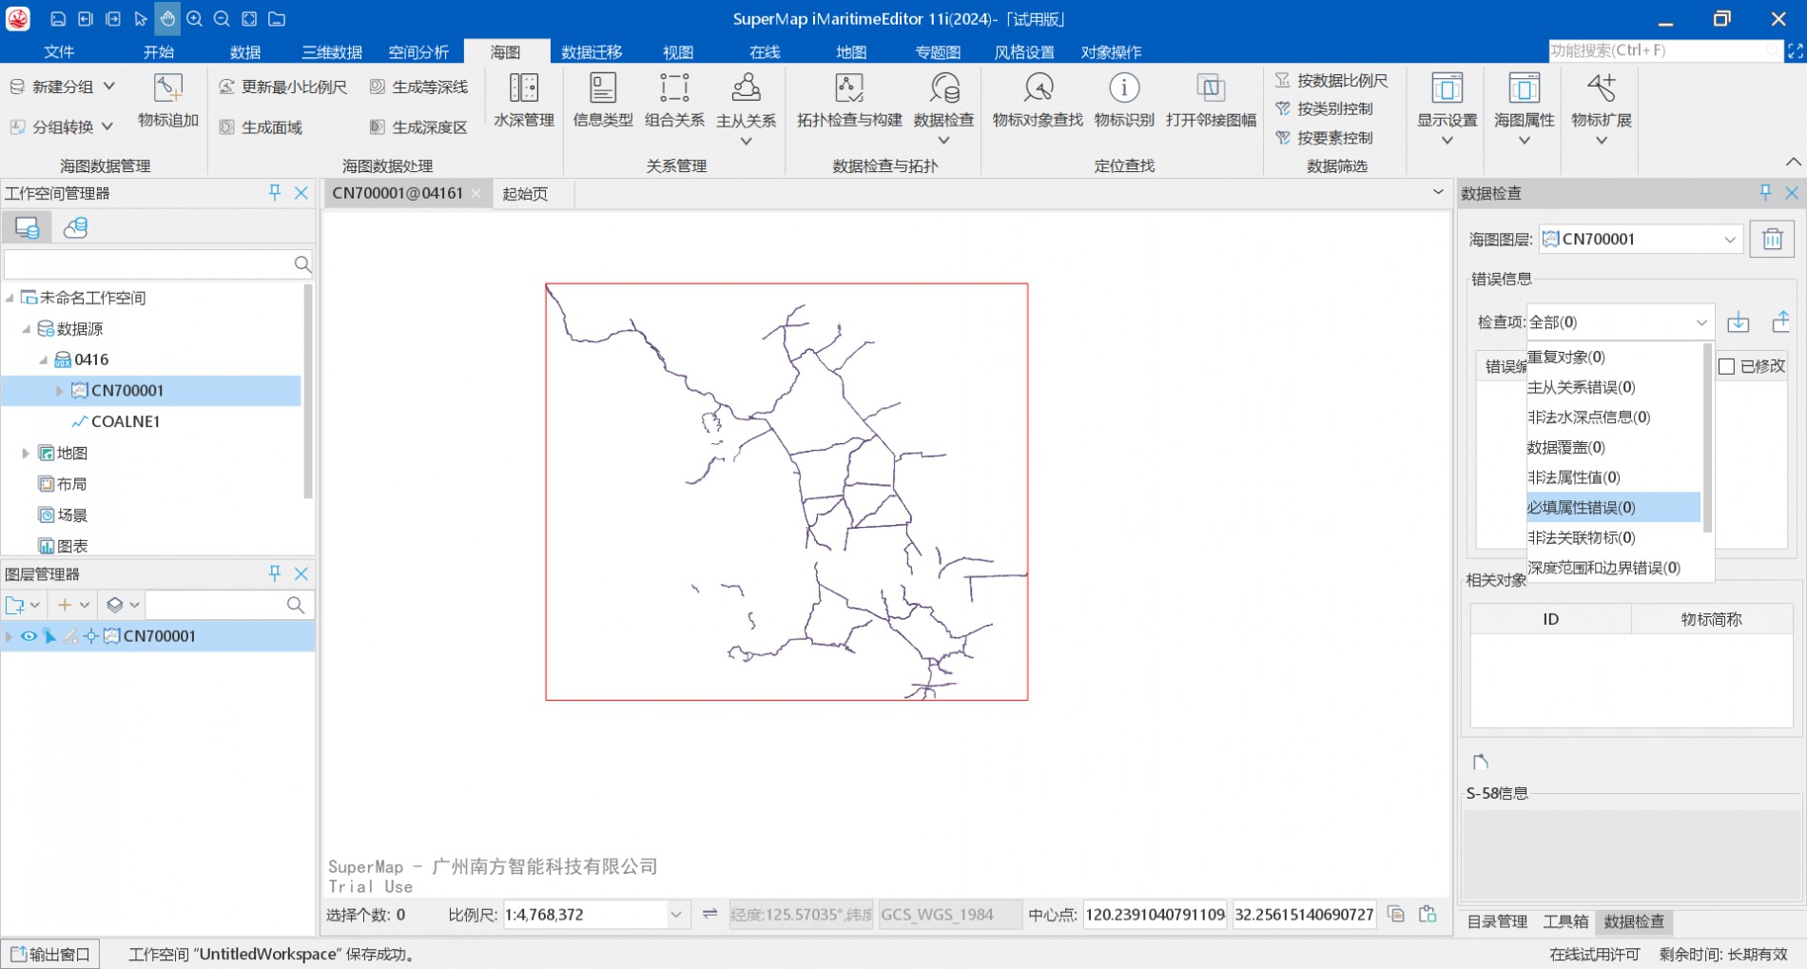The height and width of the screenshot is (969, 1807).
Task: Open 海图图层 CN700001 combo box
Action: (x=1642, y=239)
